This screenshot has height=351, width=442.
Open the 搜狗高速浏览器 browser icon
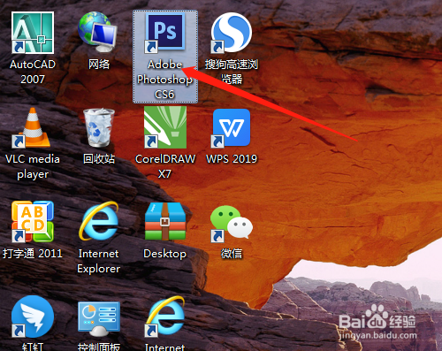(232, 33)
